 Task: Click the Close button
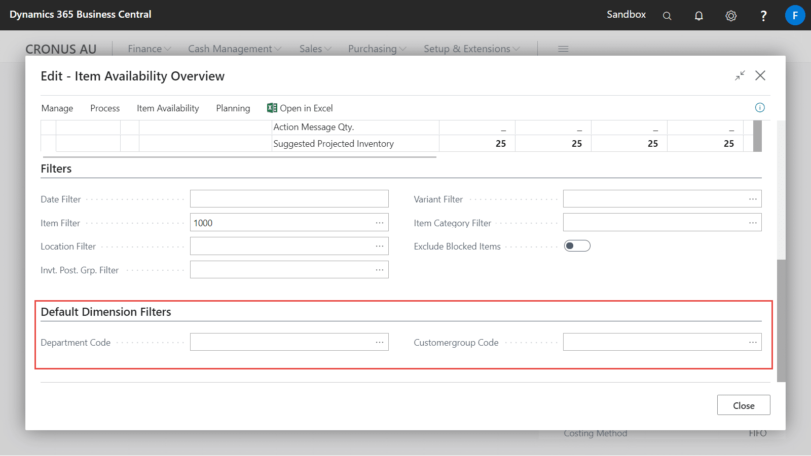click(744, 405)
